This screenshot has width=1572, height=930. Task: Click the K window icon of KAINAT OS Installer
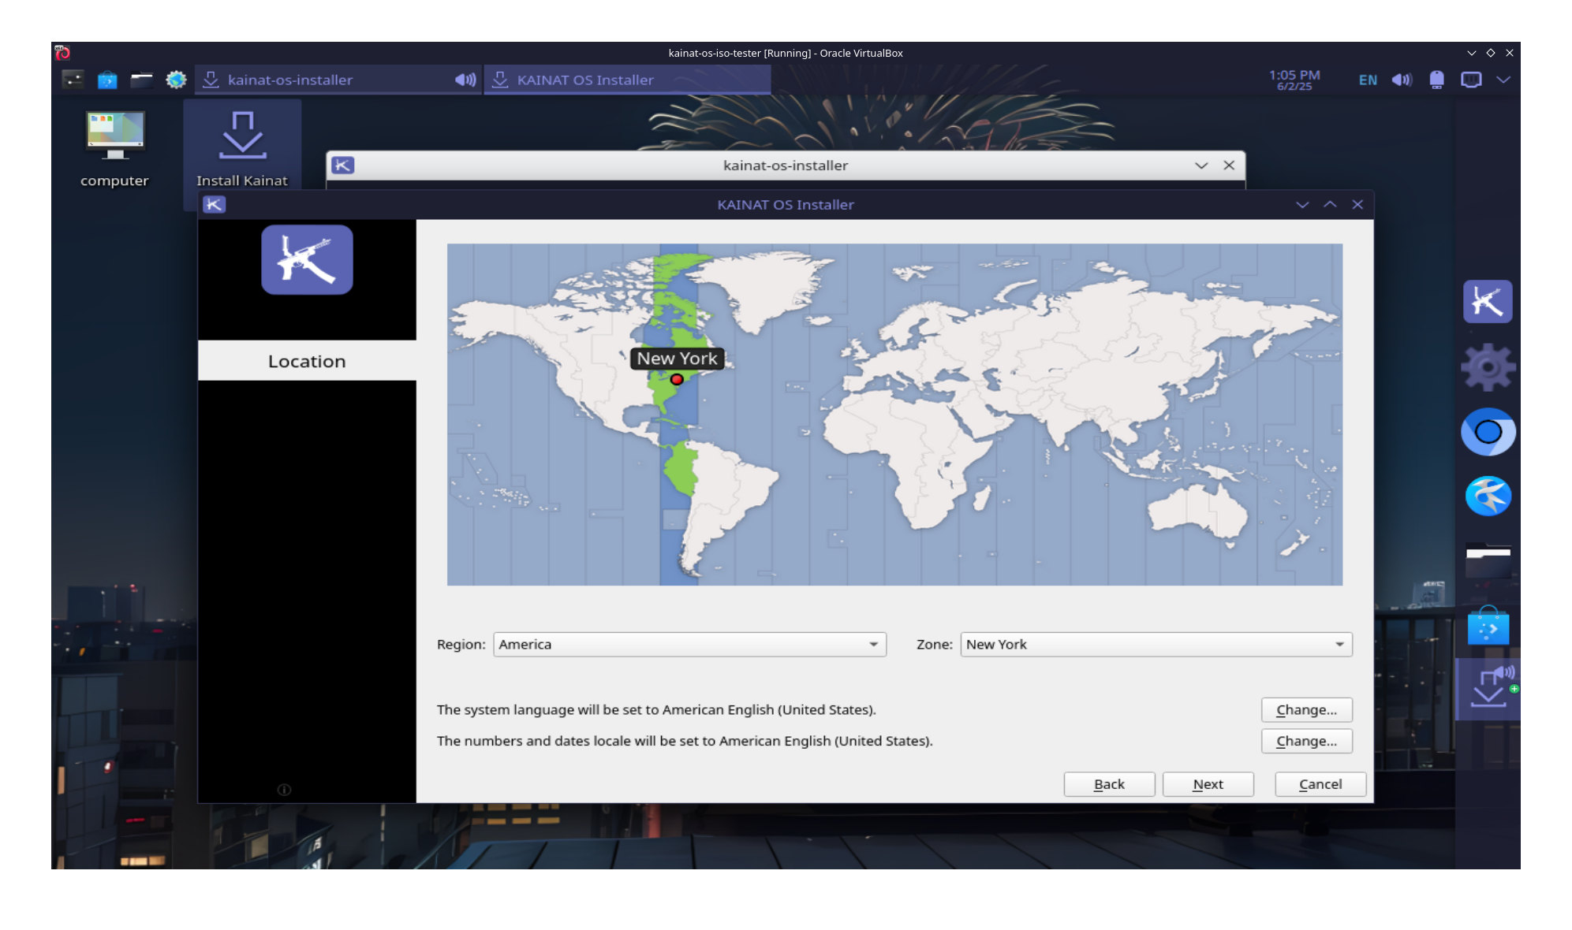[215, 204]
